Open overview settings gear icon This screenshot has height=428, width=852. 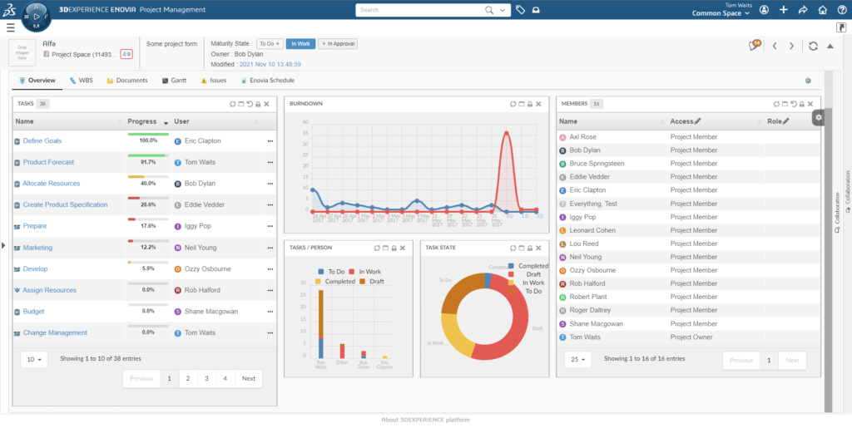coord(808,81)
